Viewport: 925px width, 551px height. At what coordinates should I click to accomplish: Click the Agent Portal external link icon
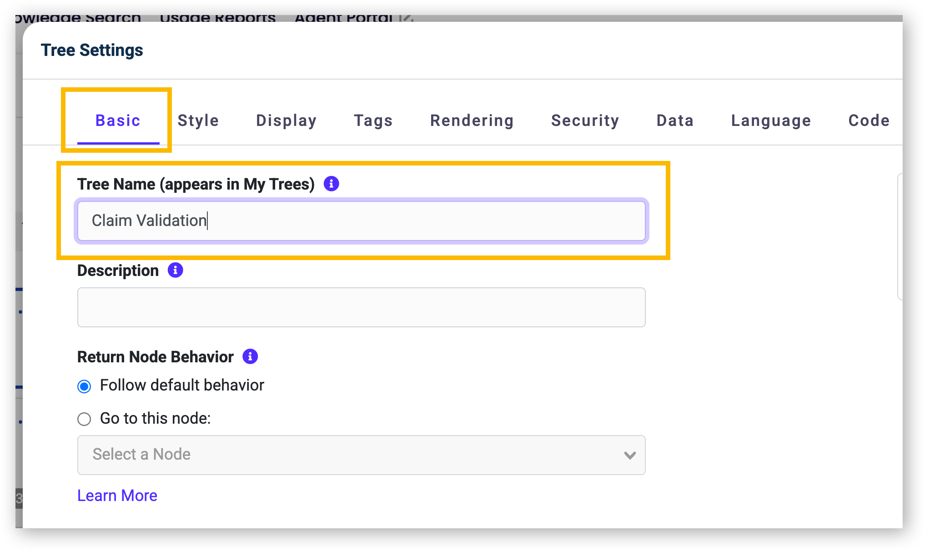[407, 18]
